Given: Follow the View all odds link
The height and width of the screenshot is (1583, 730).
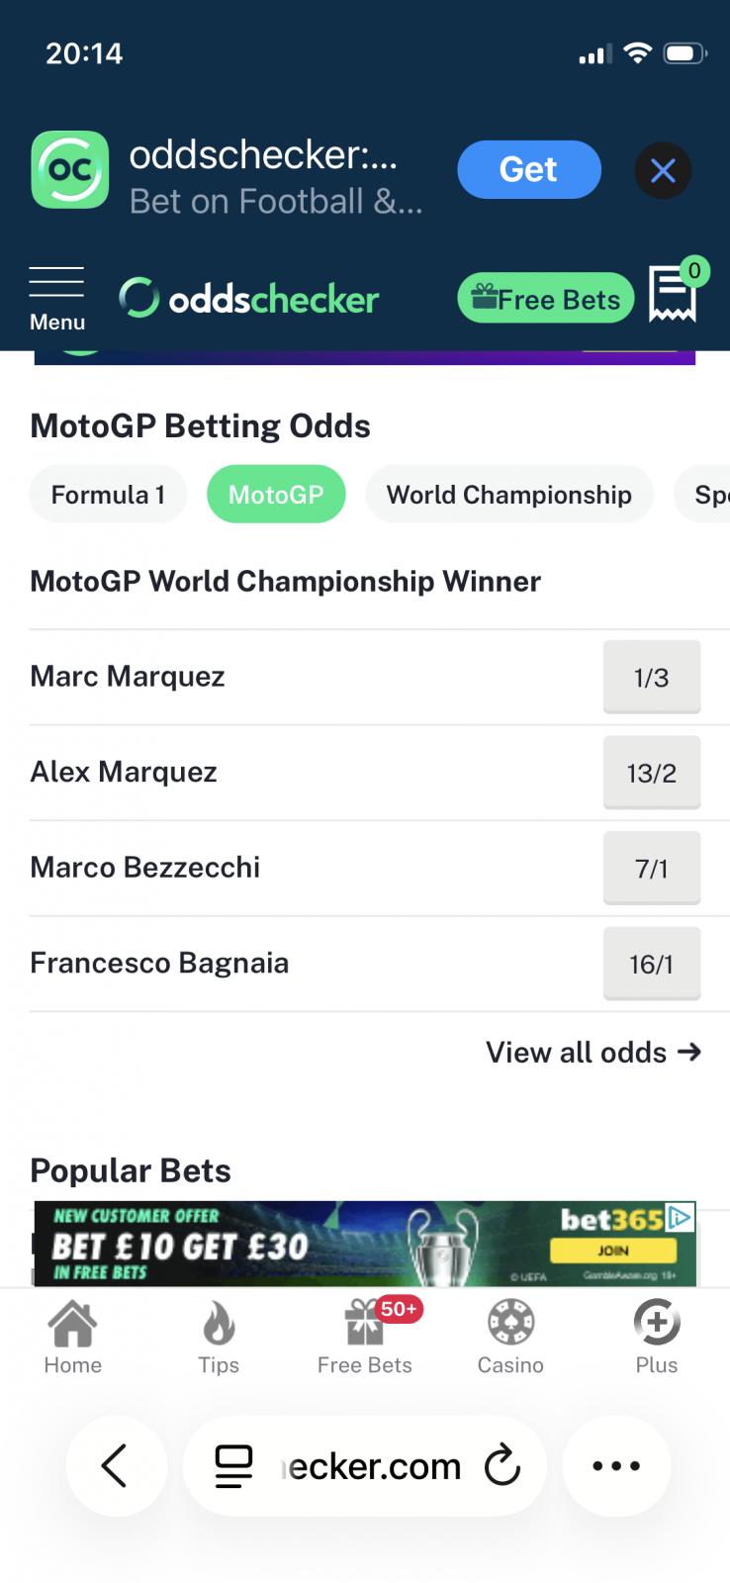Looking at the screenshot, I should click(593, 1052).
